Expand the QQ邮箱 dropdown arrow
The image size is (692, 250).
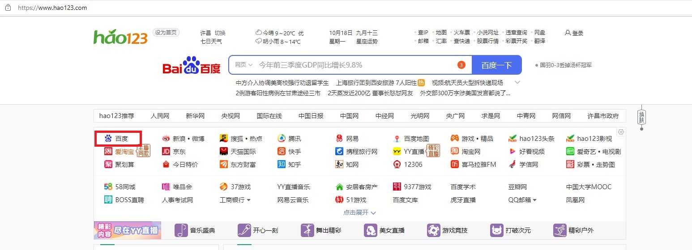pyautogui.click(x=534, y=200)
